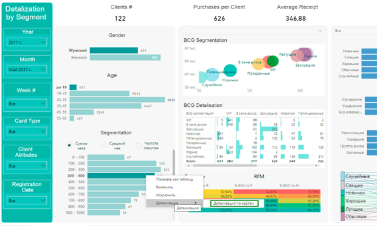Open the Year dropdown showing 2017 г.
This screenshot has height=226, width=377.
click(x=27, y=43)
